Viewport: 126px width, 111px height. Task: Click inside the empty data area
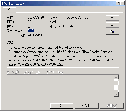[x=61, y=86]
